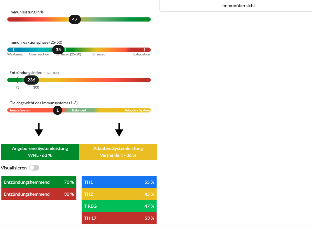312x226 pixels.
Task: Select the yellow TH2 45 % row
Action: [119, 194]
